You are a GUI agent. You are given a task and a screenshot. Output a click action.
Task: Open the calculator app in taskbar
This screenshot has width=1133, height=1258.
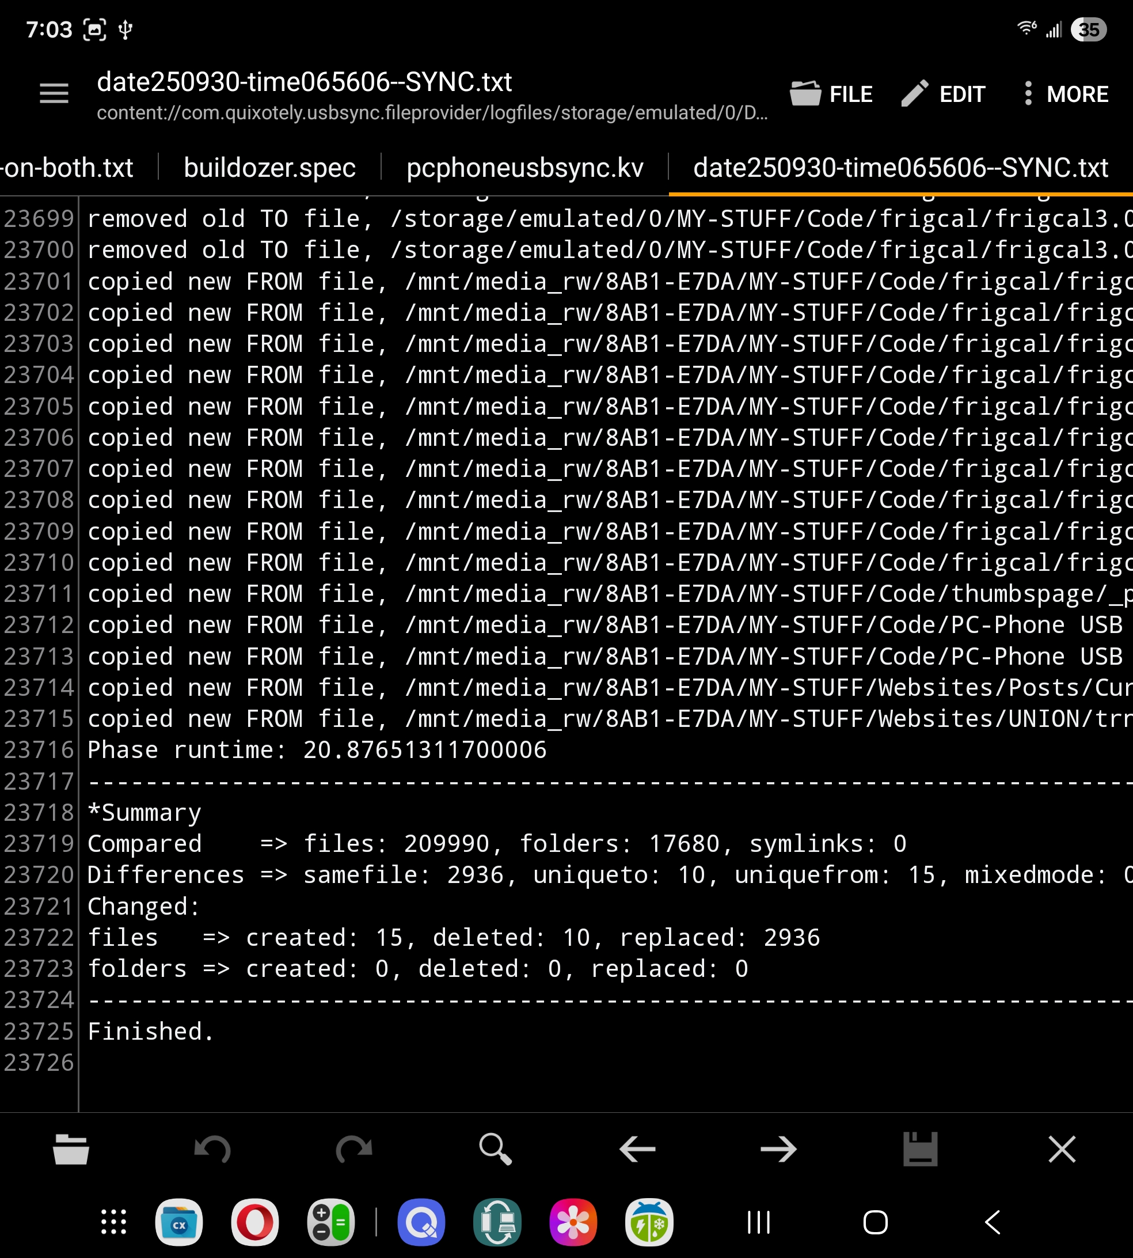pyautogui.click(x=330, y=1222)
